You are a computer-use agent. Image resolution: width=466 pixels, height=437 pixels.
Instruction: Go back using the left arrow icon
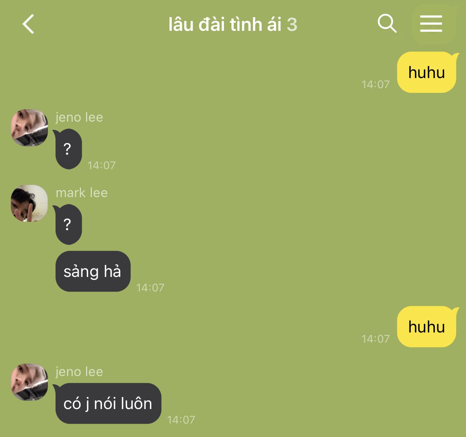point(28,24)
